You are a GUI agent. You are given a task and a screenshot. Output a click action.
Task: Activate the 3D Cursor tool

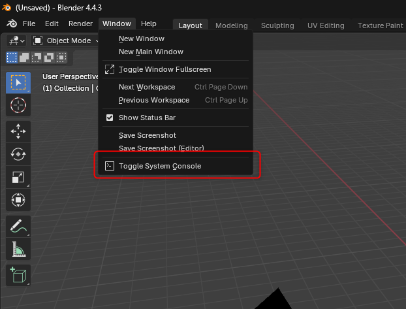pos(18,105)
